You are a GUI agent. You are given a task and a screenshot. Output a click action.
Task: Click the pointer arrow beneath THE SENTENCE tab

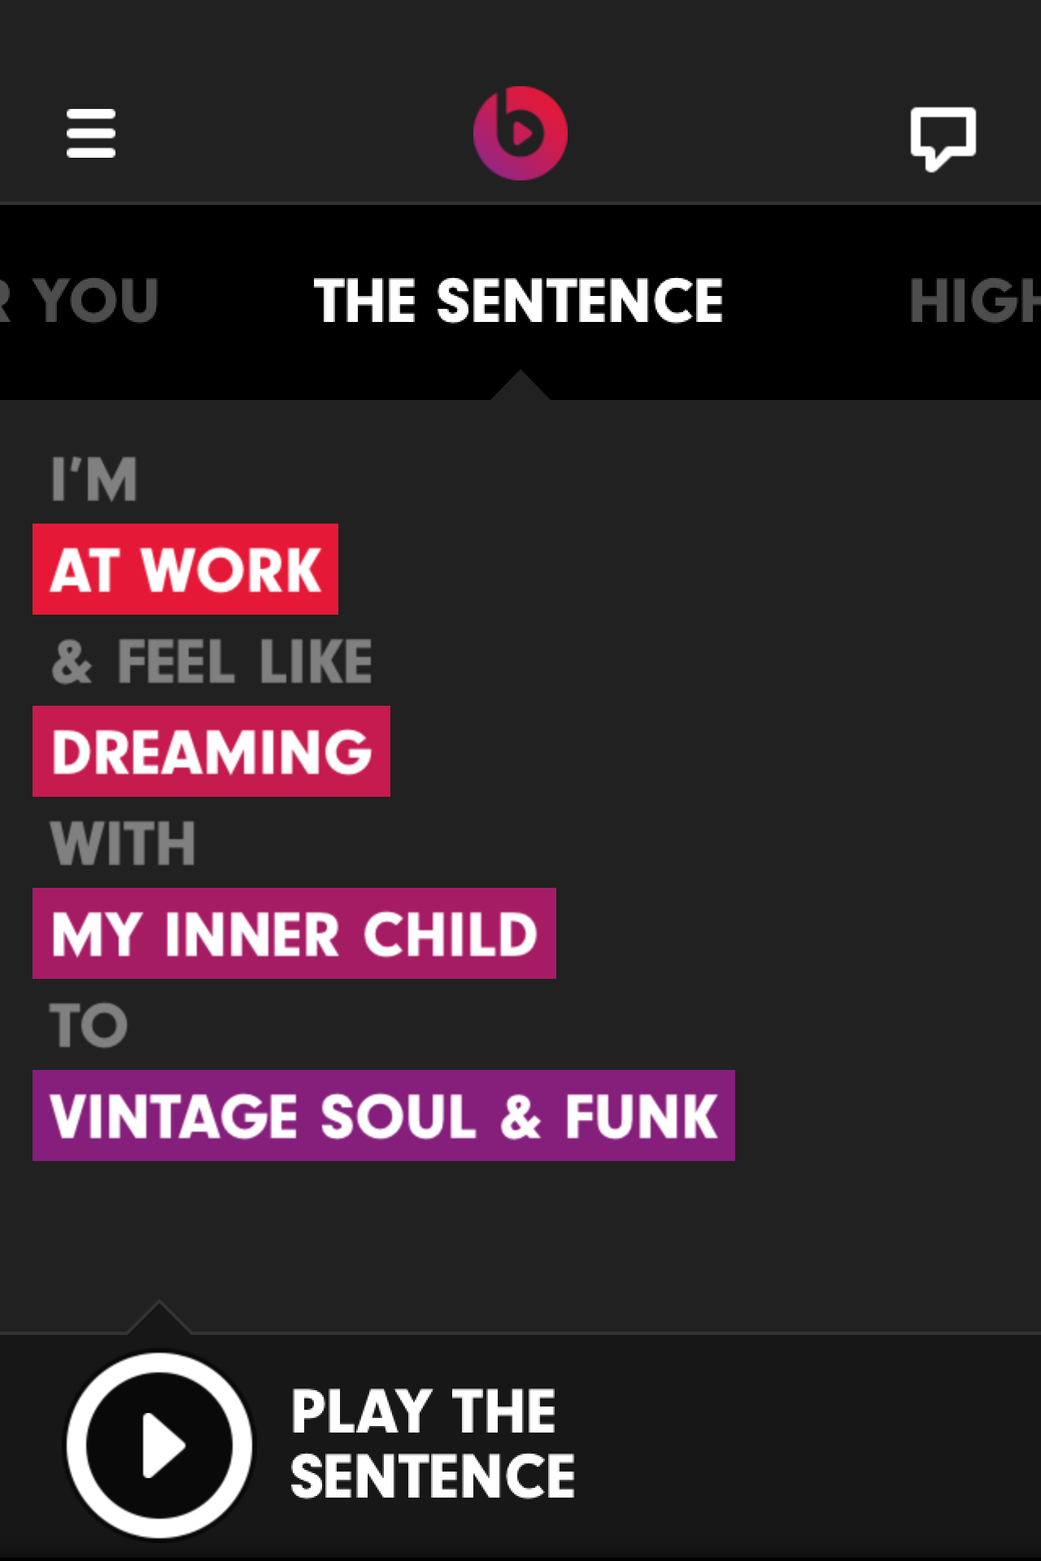pyautogui.click(x=520, y=385)
